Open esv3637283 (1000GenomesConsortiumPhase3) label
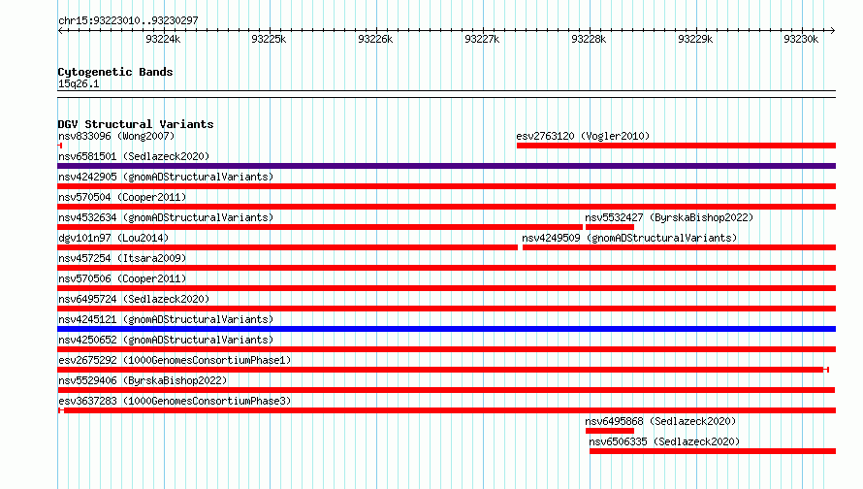The width and height of the screenshot is (863, 489). pyautogui.click(x=175, y=401)
